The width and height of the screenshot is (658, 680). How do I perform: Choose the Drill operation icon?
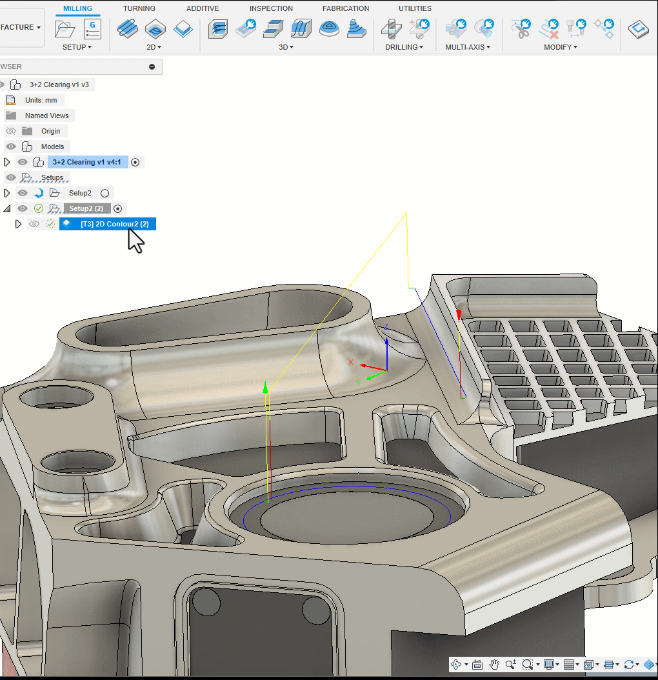(x=390, y=28)
